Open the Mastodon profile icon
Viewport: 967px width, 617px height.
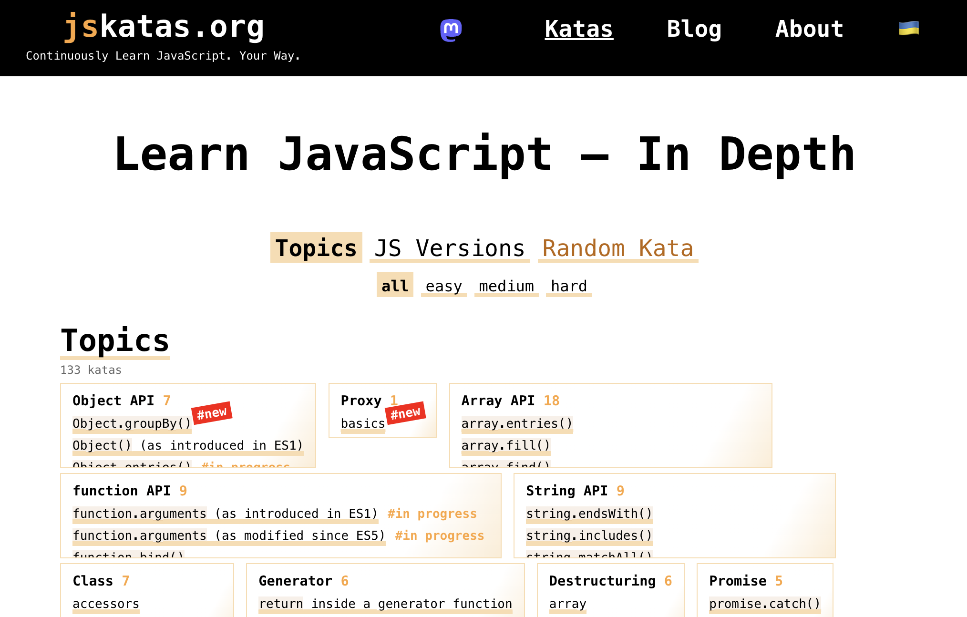pyautogui.click(x=451, y=30)
